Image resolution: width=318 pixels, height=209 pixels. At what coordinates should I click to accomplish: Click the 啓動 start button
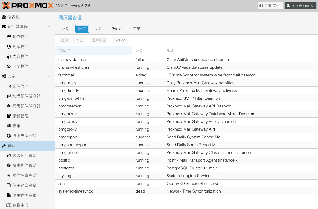click(x=64, y=40)
